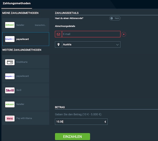Screen dimensions: 158x141
Task: Click the WEITERE ZAHLUNGSMETHODEN heading
Action: click(x=22, y=50)
